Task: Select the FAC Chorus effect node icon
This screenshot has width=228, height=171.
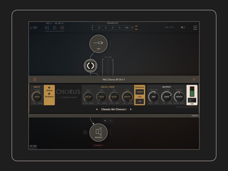Action: 90,66
